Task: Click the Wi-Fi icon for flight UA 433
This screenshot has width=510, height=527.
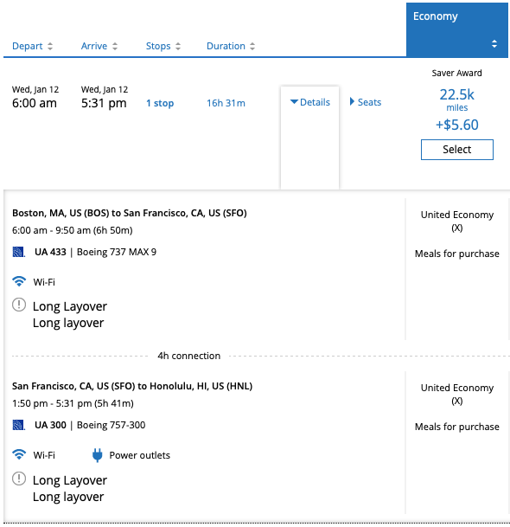Action: tap(19, 281)
